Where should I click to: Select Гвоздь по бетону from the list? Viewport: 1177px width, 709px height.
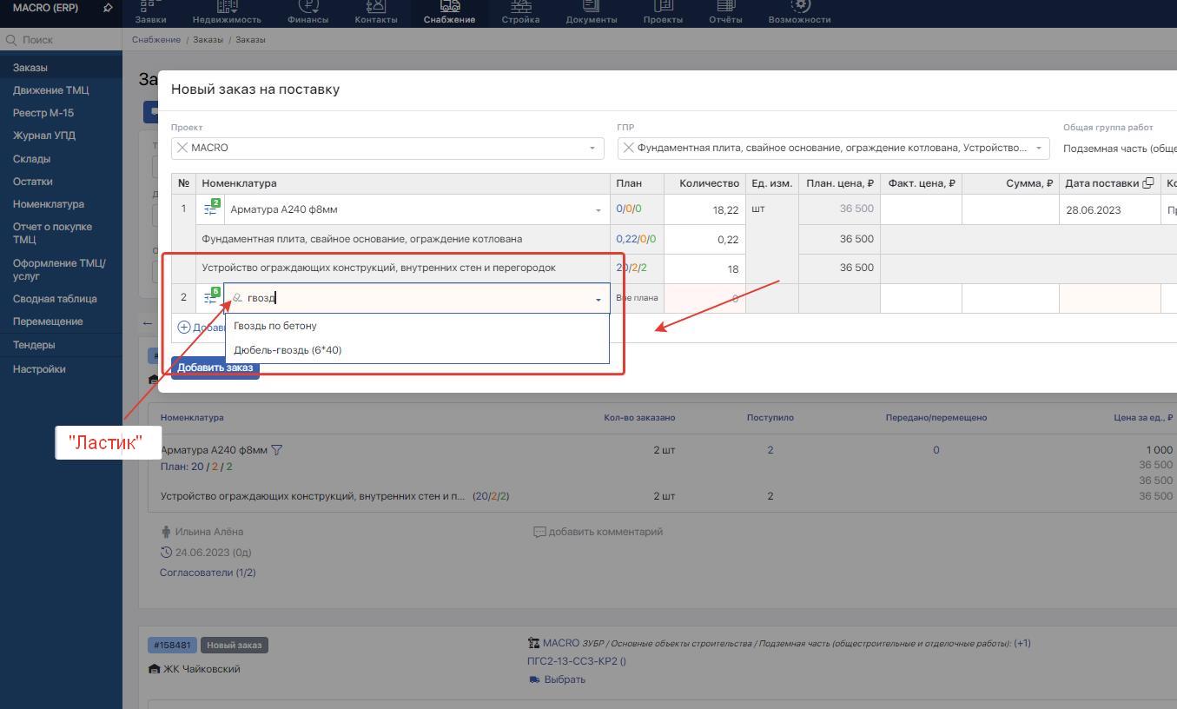pos(275,326)
